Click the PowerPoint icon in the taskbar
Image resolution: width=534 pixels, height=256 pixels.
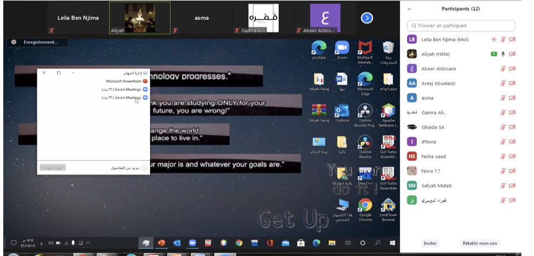click(162, 243)
